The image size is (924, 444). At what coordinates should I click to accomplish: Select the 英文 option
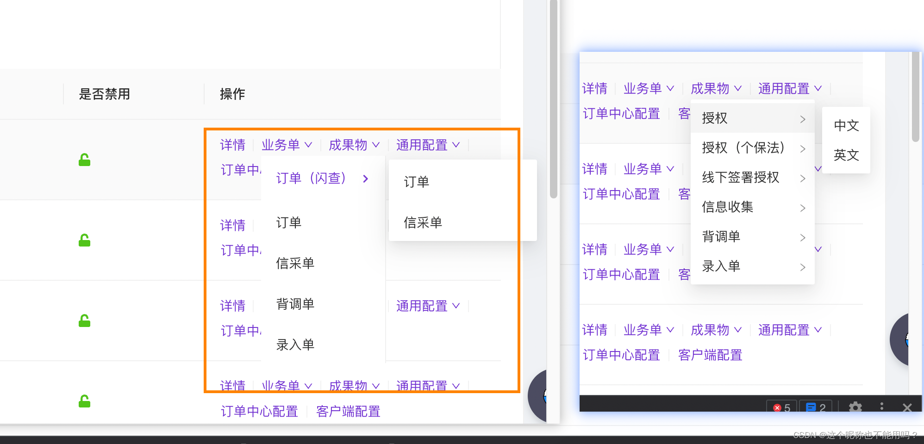846,155
